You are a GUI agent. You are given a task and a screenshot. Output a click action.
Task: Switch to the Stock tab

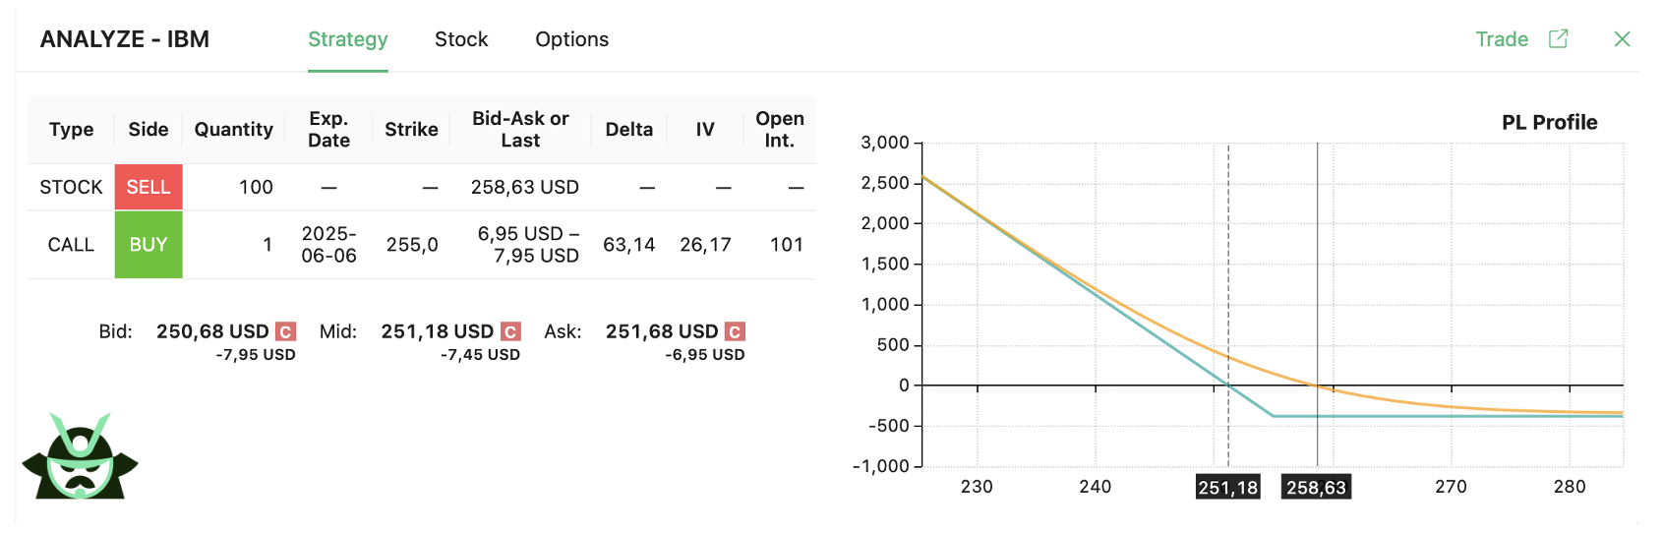[x=461, y=39]
